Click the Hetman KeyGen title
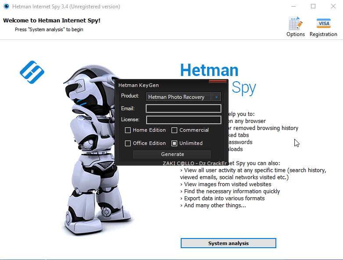 [139, 85]
